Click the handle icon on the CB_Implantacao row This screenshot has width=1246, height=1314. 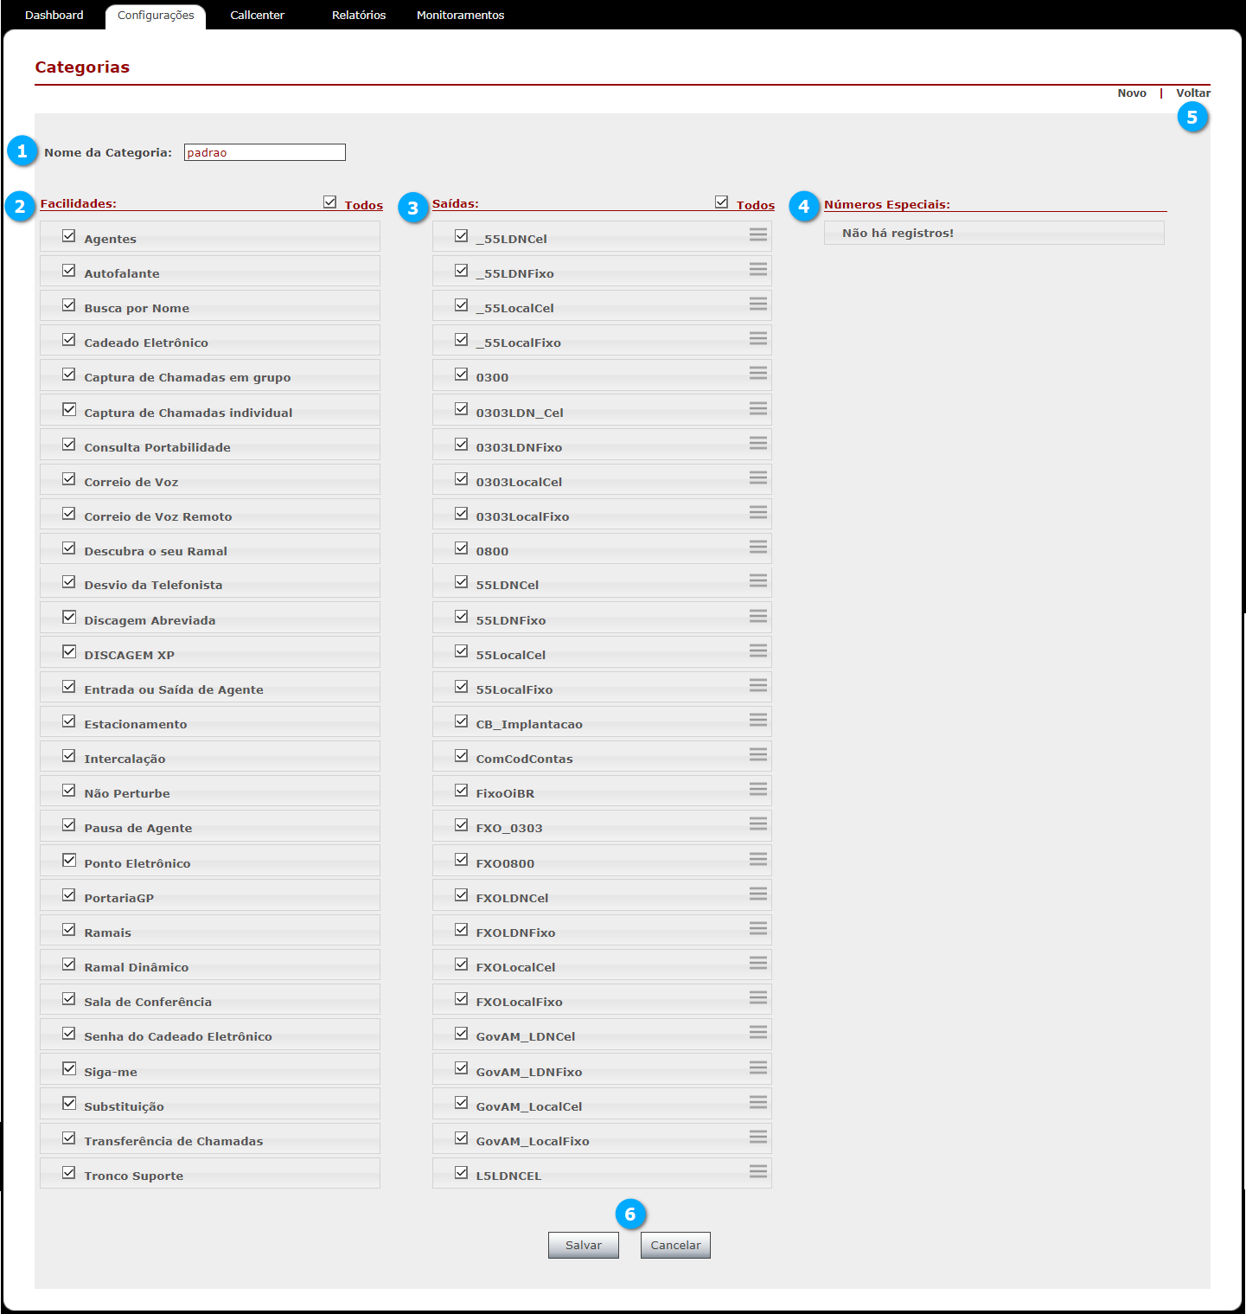pyautogui.click(x=758, y=720)
